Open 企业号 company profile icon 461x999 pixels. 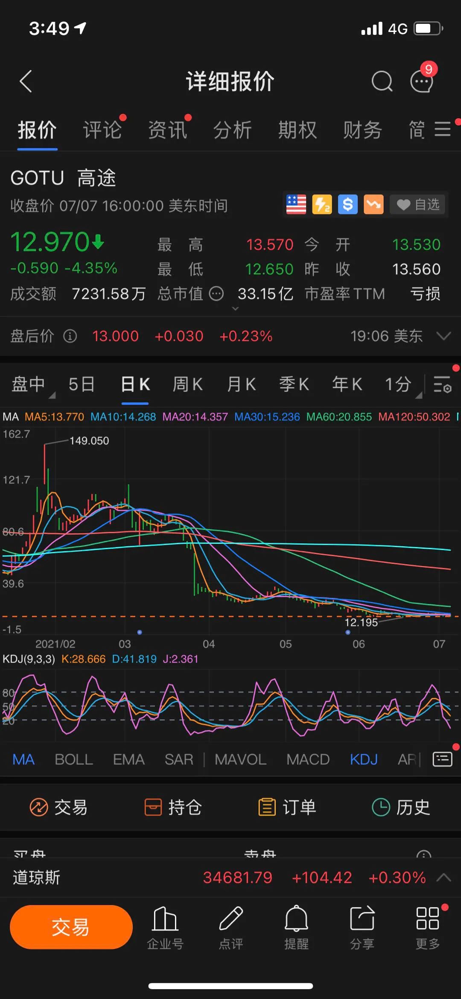click(165, 929)
